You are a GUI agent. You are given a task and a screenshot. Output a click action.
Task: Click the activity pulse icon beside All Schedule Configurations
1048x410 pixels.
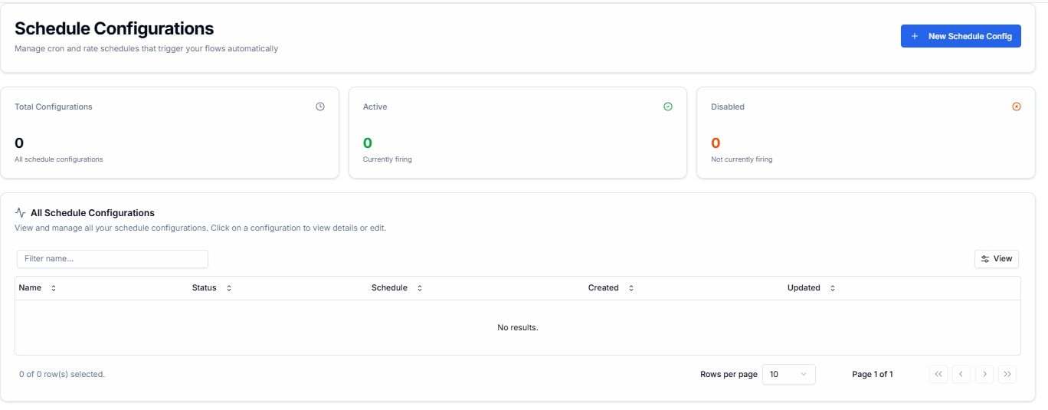(x=20, y=213)
